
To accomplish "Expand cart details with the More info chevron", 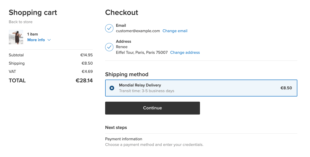I will pyautogui.click(x=49, y=40).
